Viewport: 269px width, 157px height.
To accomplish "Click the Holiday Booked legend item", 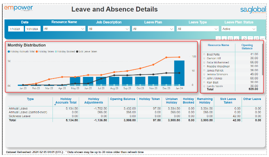I will click(65, 52).
